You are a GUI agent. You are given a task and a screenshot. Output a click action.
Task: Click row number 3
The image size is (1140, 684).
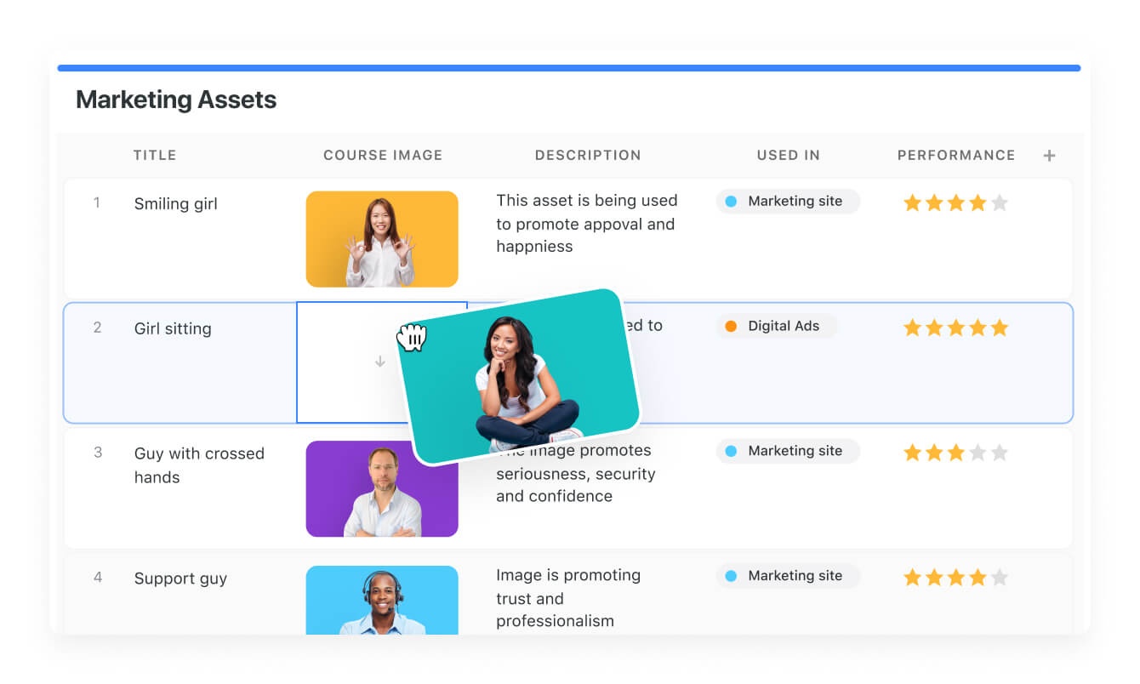click(97, 453)
